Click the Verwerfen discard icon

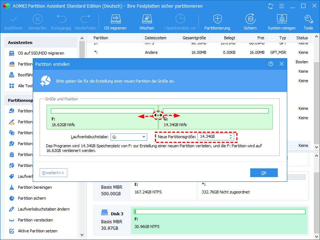click(37, 20)
